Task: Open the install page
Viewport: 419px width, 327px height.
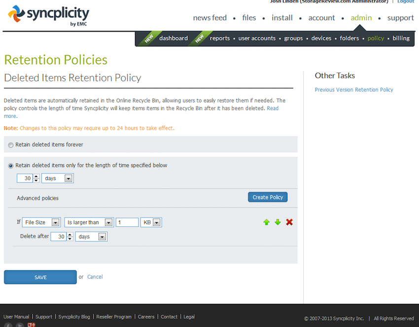Action: 282,18
